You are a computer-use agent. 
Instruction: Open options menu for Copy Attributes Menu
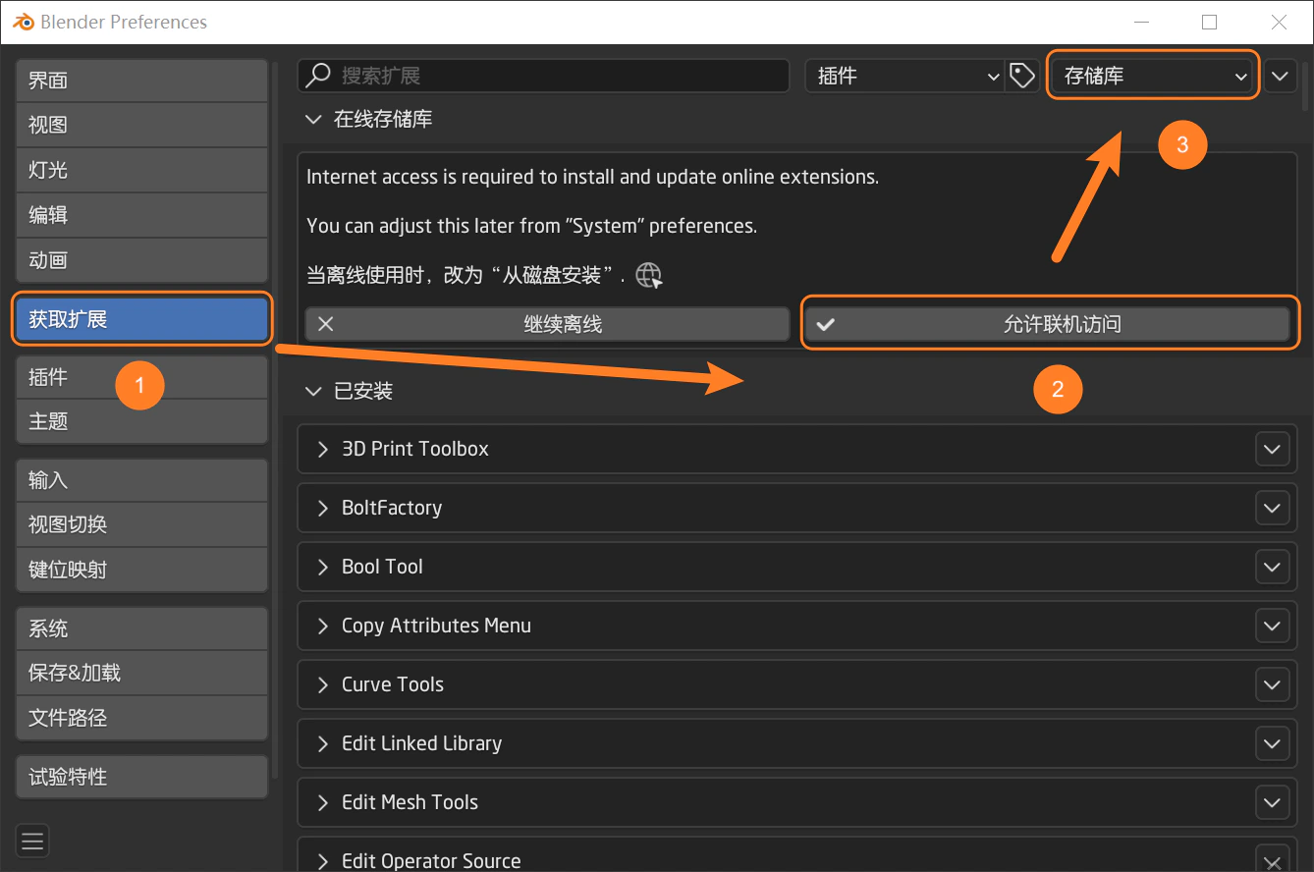click(1272, 626)
